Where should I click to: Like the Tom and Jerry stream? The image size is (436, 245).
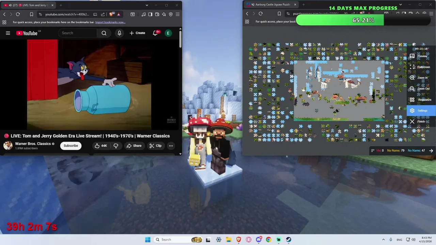click(x=100, y=146)
